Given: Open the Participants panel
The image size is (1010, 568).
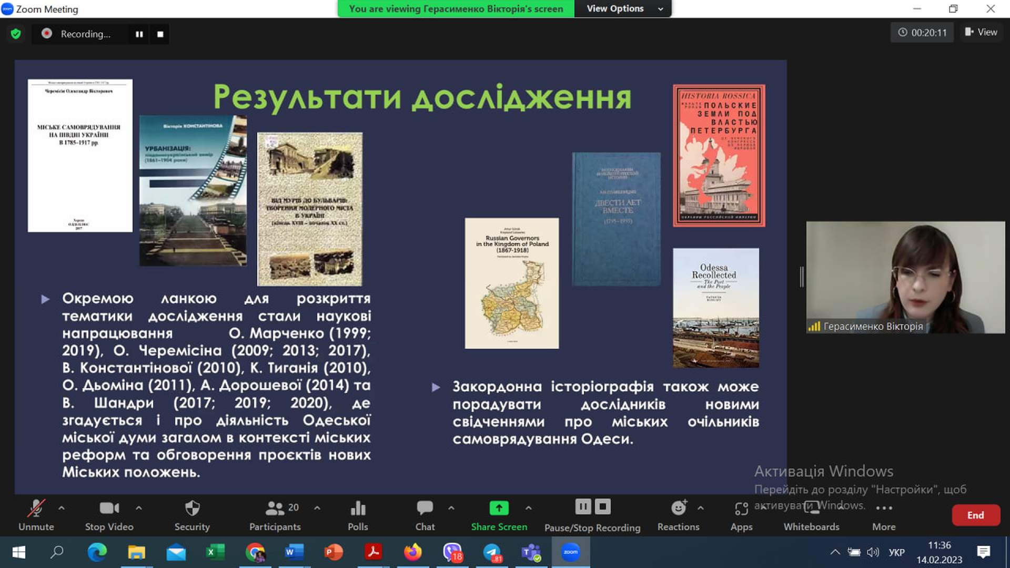Looking at the screenshot, I should 275,515.
